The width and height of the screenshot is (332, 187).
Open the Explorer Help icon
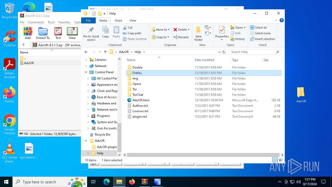281,20
